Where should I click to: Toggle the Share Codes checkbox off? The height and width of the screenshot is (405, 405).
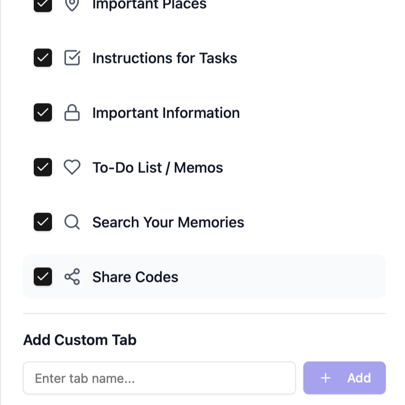point(43,277)
